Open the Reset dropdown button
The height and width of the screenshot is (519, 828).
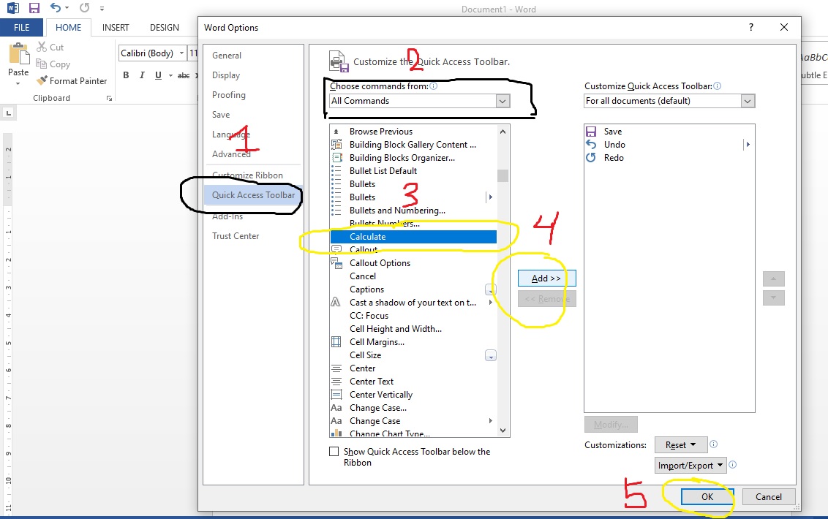click(x=681, y=445)
